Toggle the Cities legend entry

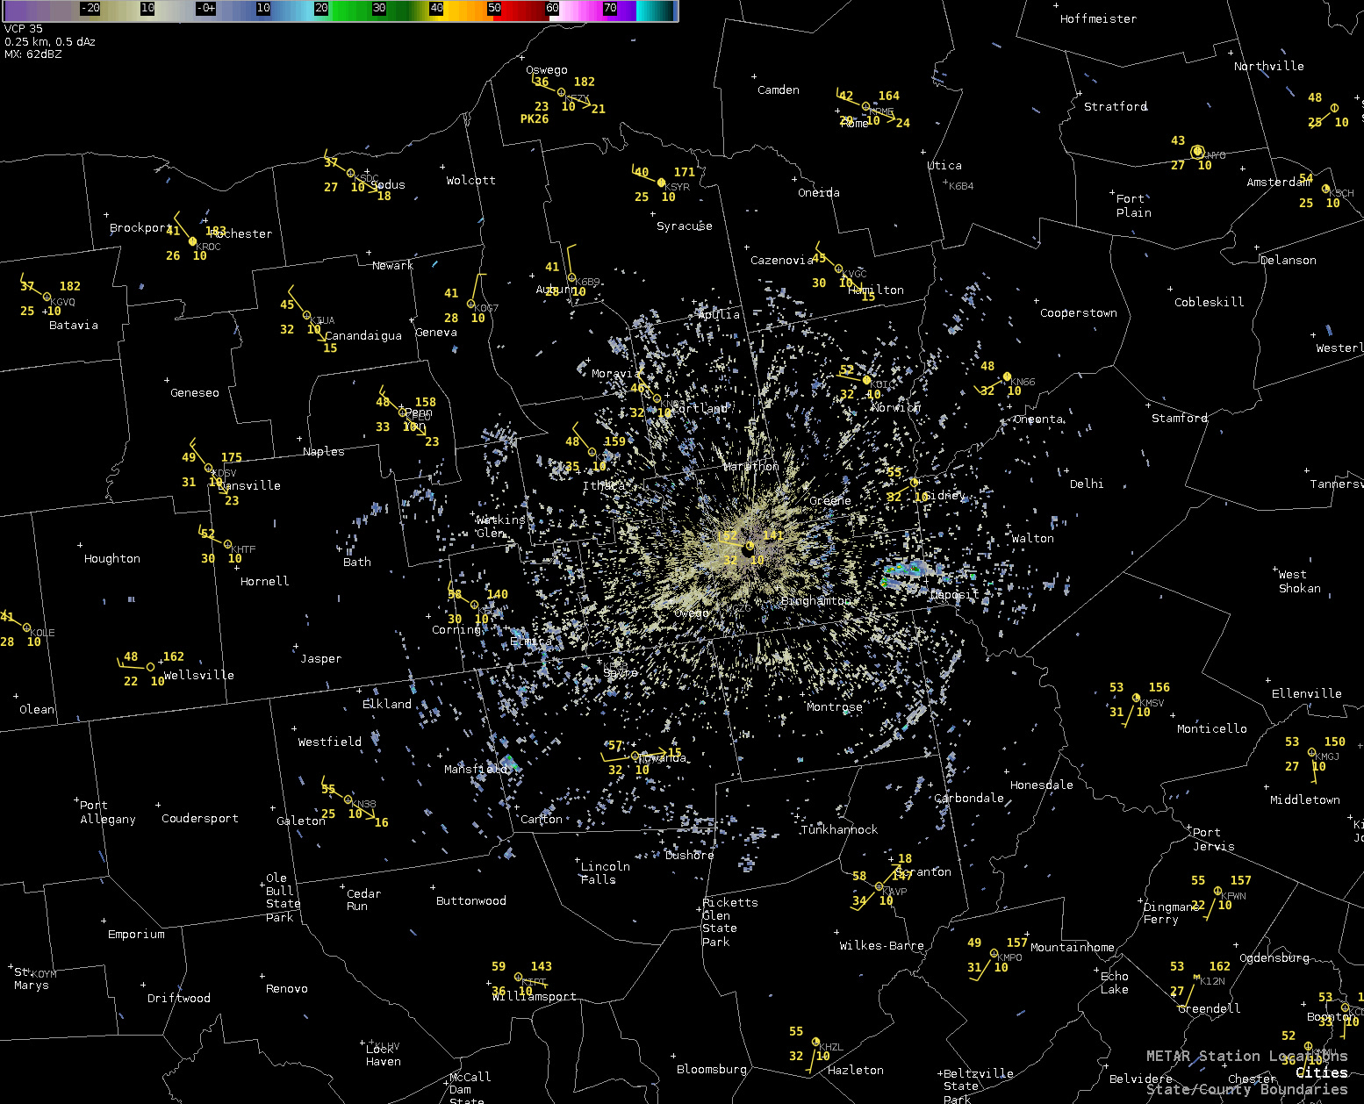(1321, 1072)
